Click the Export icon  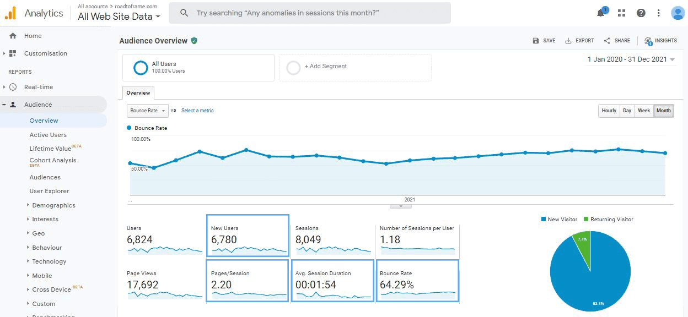[568, 41]
